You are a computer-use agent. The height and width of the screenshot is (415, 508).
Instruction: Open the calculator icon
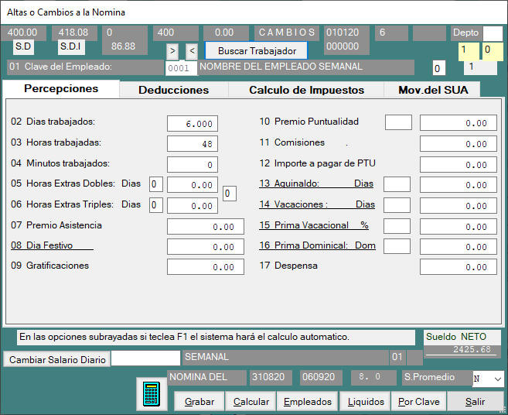[x=152, y=394]
